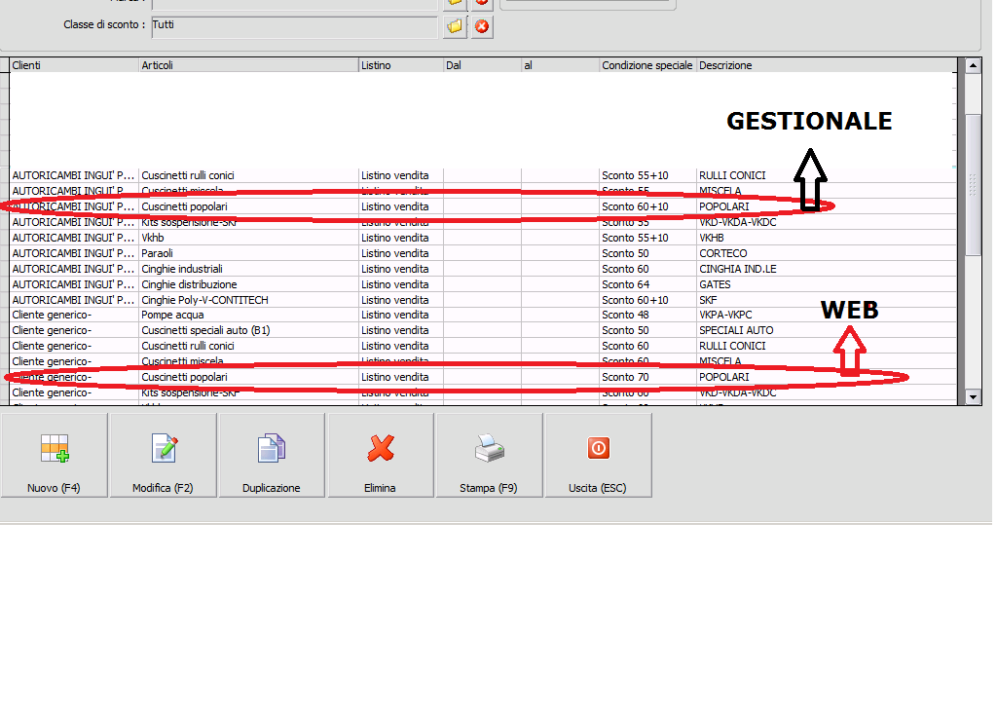
Task: Click the scrollbar up arrow
Action: (x=973, y=65)
